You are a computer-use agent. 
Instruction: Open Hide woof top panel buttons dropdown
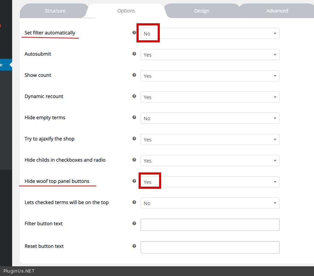pyautogui.click(x=210, y=182)
